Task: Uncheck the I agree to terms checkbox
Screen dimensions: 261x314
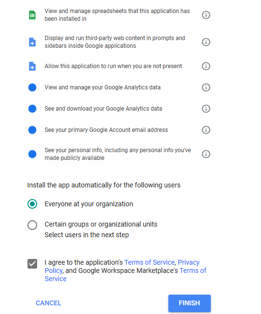Action: click(x=32, y=264)
